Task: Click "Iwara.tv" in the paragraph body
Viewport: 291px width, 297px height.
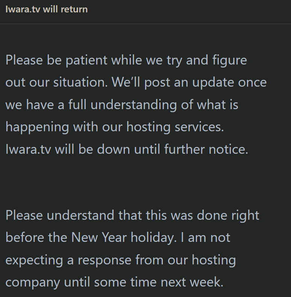Action: click(28, 149)
